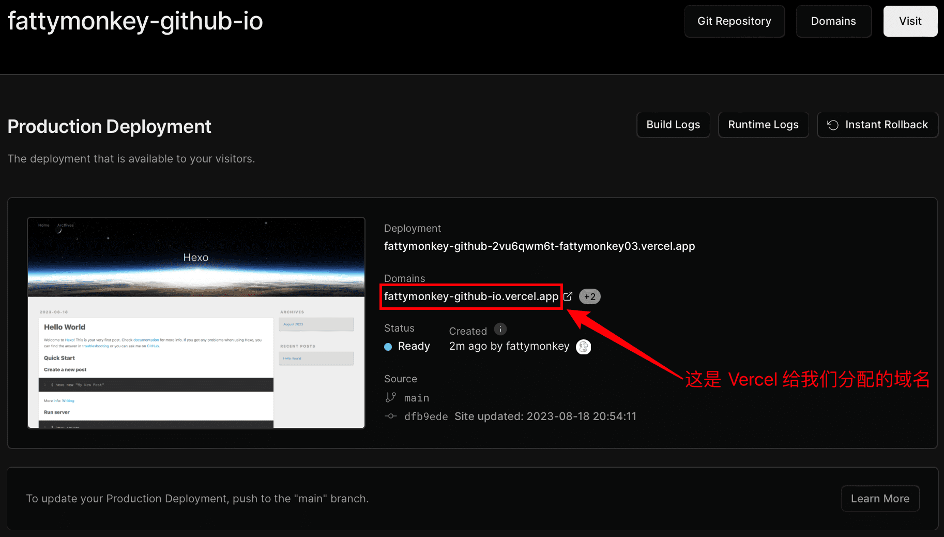The height and width of the screenshot is (537, 944).
Task: Click the dfb9ede commit hash
Action: point(426,416)
